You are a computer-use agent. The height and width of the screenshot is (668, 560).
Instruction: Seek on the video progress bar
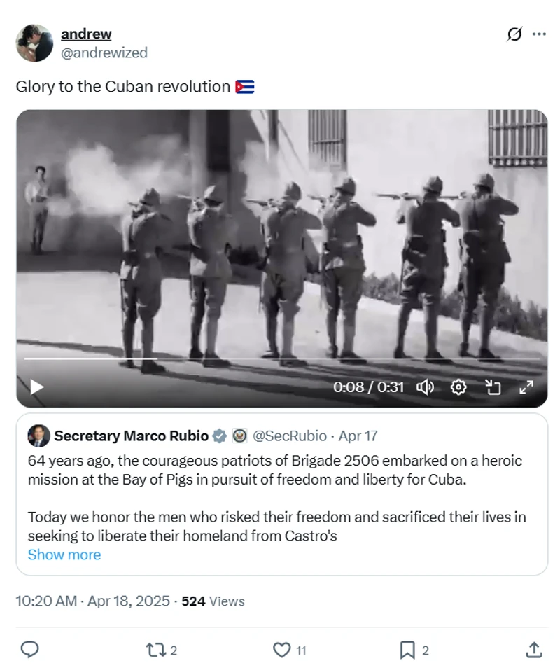280,359
